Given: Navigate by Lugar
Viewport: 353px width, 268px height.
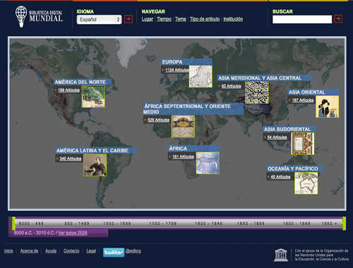Looking at the screenshot, I should pyautogui.click(x=148, y=19).
